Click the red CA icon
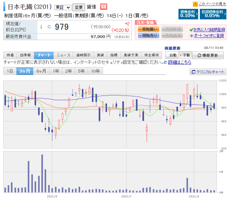230x200 pixels. tap(104, 7)
